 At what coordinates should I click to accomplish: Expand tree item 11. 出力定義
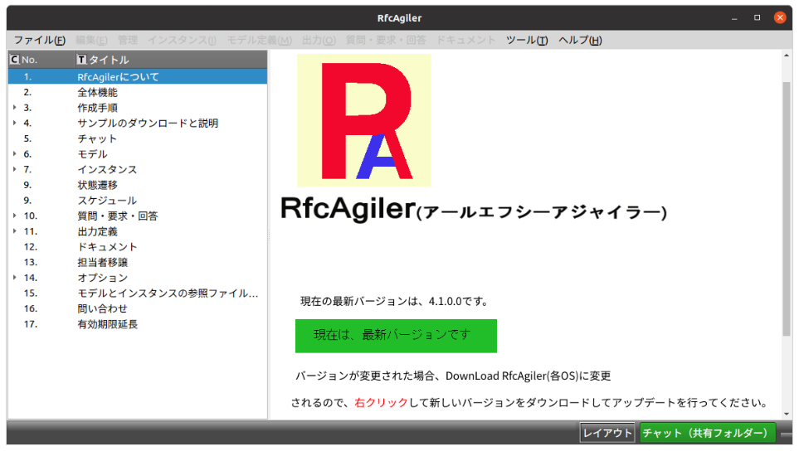pos(15,231)
